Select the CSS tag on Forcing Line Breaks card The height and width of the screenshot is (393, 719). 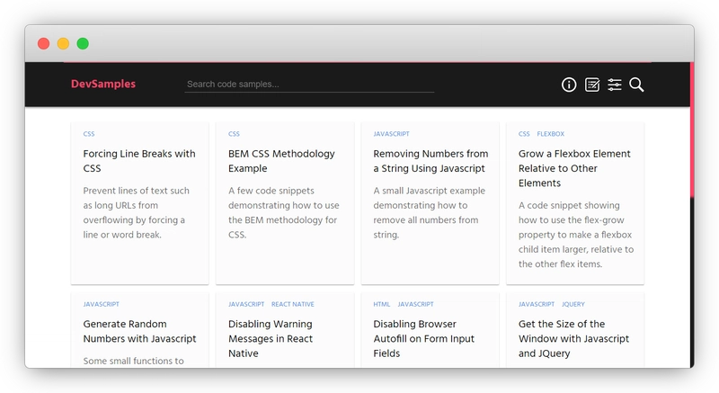coord(89,134)
